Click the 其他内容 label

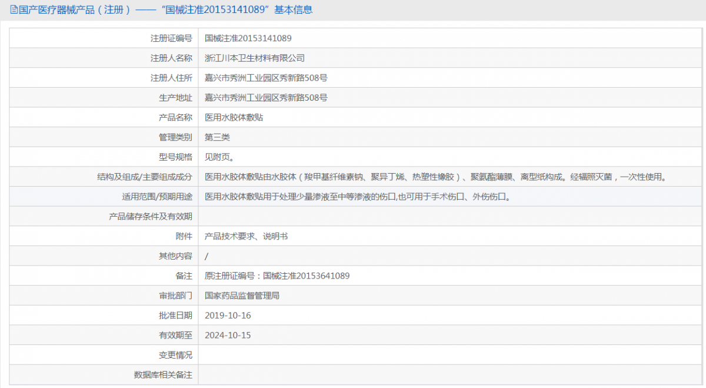(175, 256)
